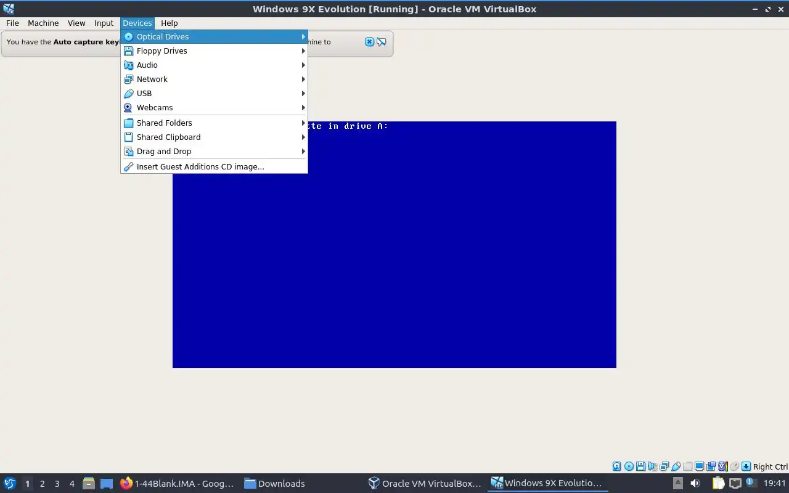
Task: Select Insert Guest Additions CD image
Action: click(x=214, y=167)
